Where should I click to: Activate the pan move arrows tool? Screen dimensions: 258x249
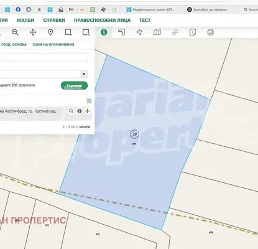(x=33, y=32)
